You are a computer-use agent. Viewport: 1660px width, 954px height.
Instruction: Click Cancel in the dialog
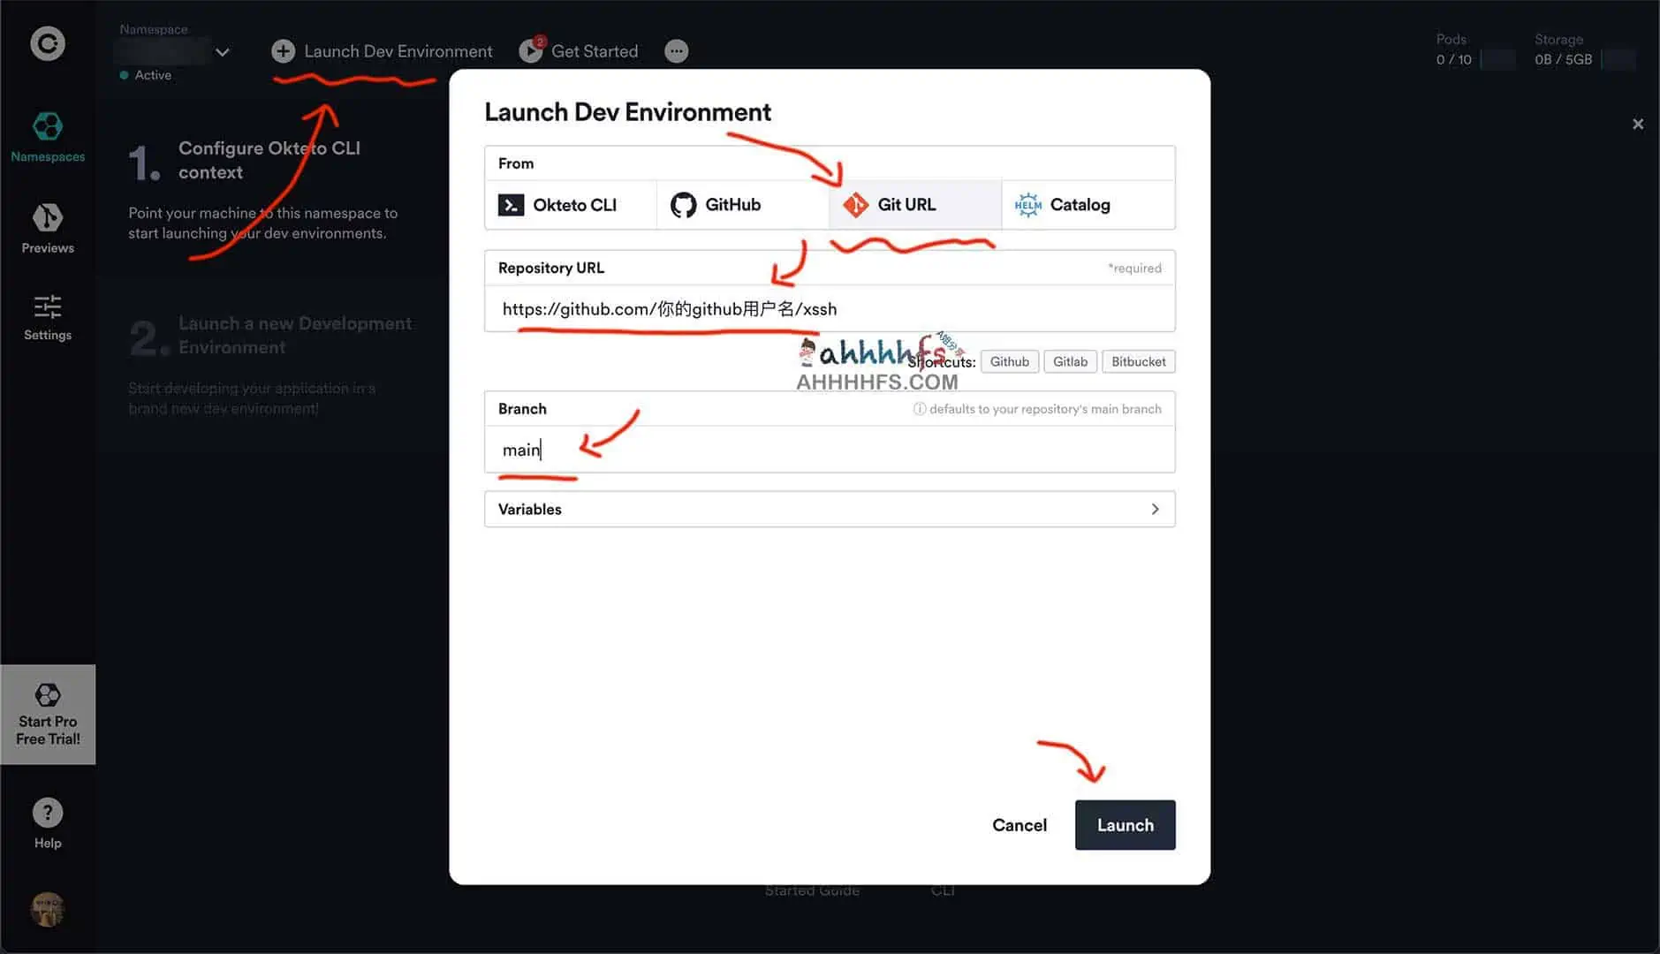click(x=1019, y=825)
